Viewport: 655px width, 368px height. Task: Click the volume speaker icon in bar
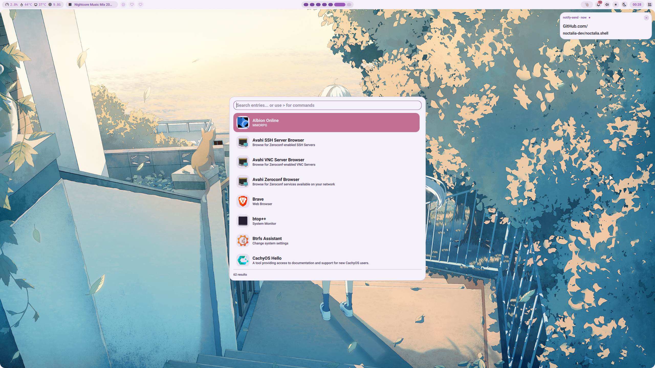(x=607, y=5)
